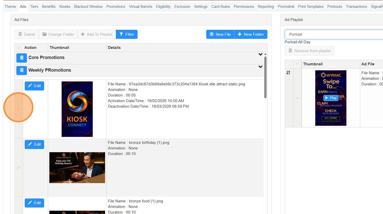Delete the Weekly PRomotions folder with trash icon
383x214 pixels.
[22, 70]
